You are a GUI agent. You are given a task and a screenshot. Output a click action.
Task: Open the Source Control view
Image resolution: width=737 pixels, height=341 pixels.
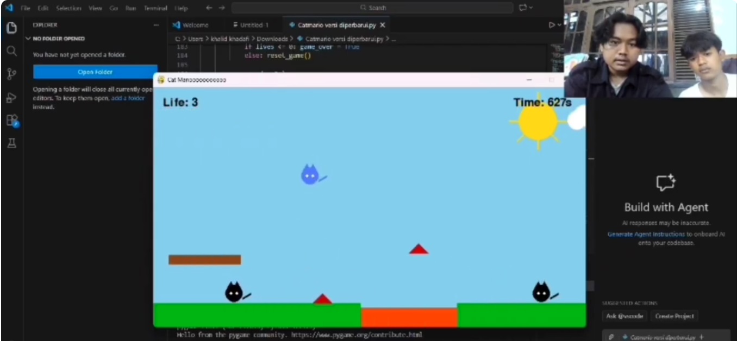click(11, 74)
